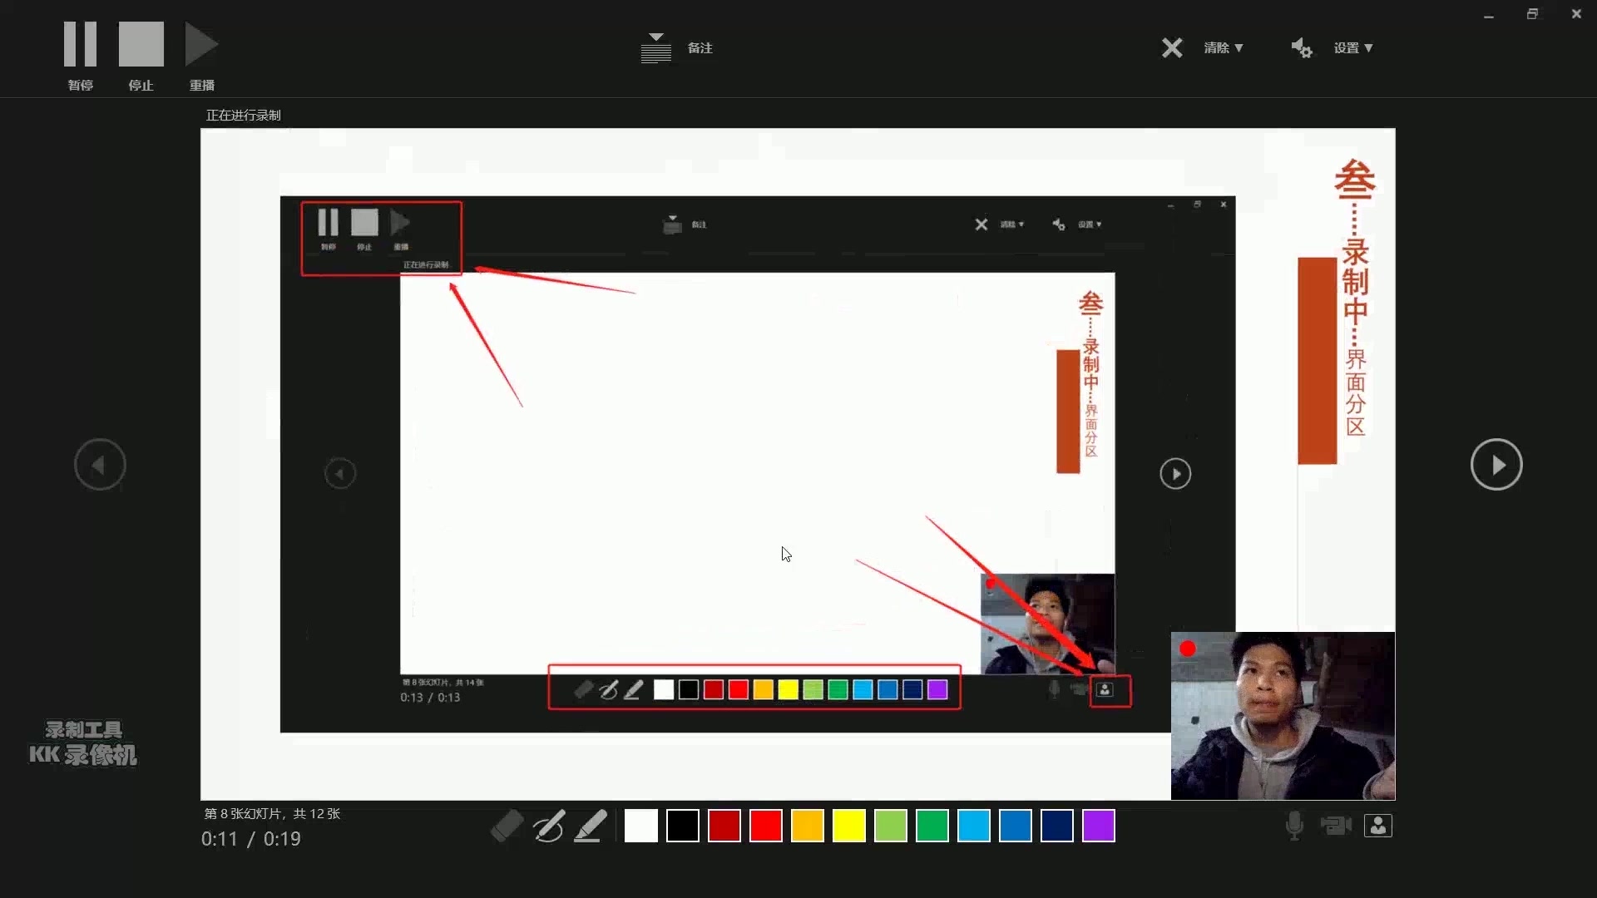Toggle the microphone on or off
This screenshot has width=1597, height=898.
(1293, 826)
